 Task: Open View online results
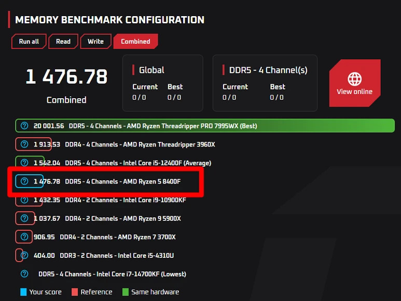[x=355, y=83]
